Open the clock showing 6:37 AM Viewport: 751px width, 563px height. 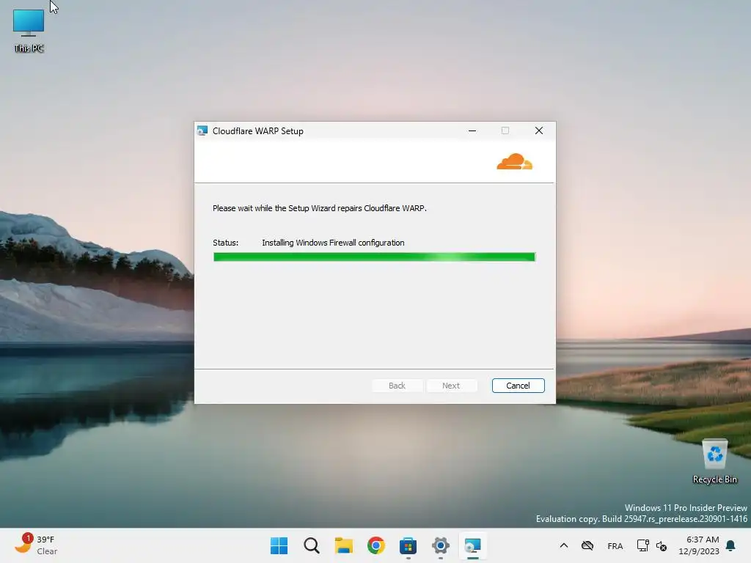click(699, 545)
